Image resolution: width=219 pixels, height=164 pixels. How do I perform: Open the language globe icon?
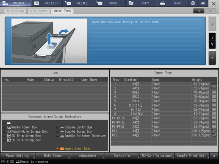click(x=193, y=3)
